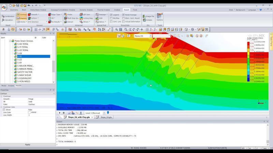Open the History dropdown
The width and height of the screenshot is (273, 153).
pos(101,22)
